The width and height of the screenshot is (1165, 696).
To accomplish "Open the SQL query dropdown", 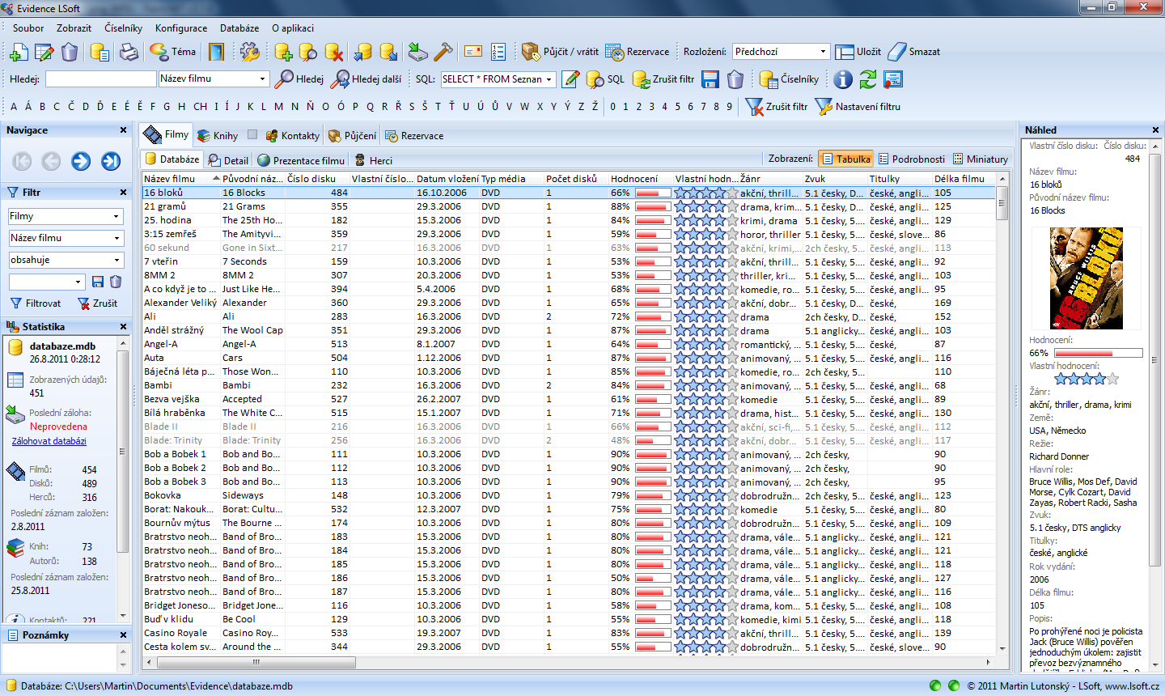I will point(550,79).
